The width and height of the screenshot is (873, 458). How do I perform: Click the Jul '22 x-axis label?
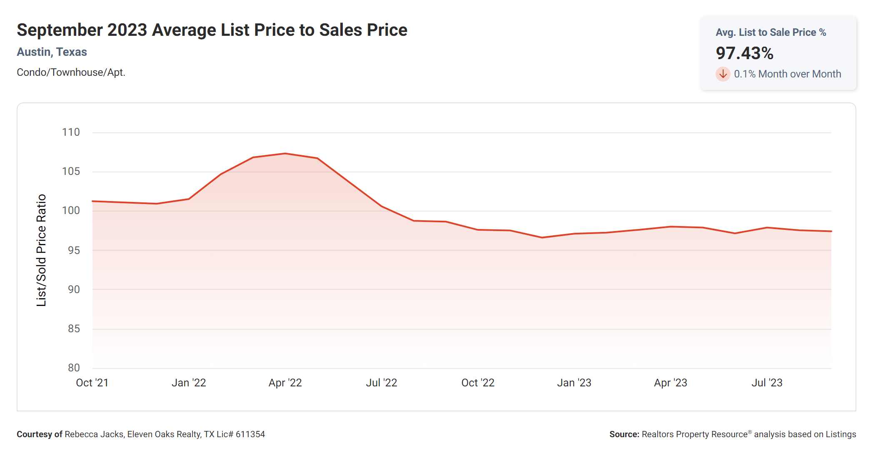(382, 383)
